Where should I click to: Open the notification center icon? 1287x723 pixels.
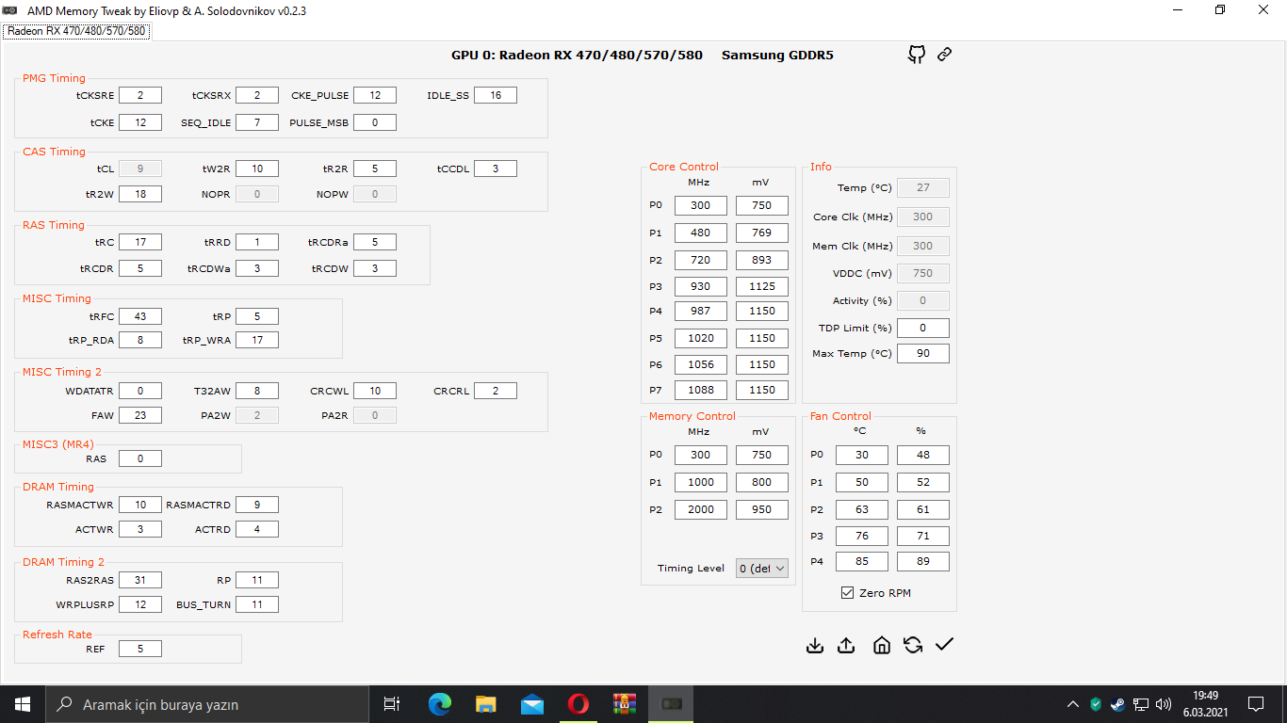(1256, 704)
